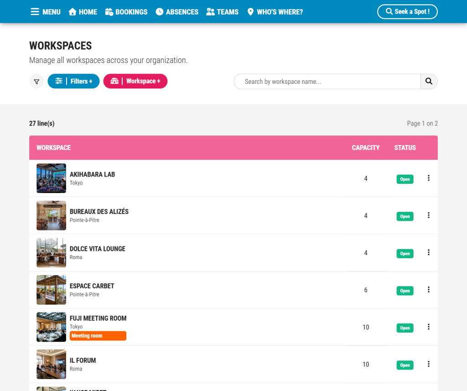Screen dimensions: 467x391
Task: Click Open status badge for Il Forum
Action: tap(405, 365)
